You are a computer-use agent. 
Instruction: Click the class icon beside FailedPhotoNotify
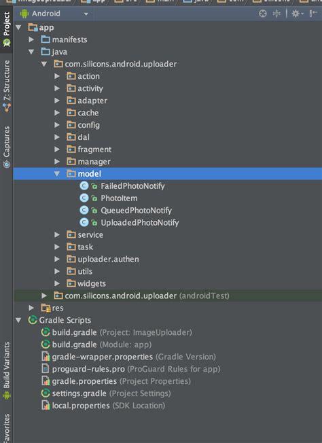(x=84, y=185)
